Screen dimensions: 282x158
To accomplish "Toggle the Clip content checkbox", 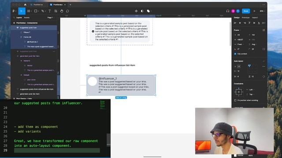I will 235,54.
